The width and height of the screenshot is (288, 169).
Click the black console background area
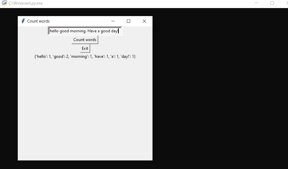(x=216, y=94)
